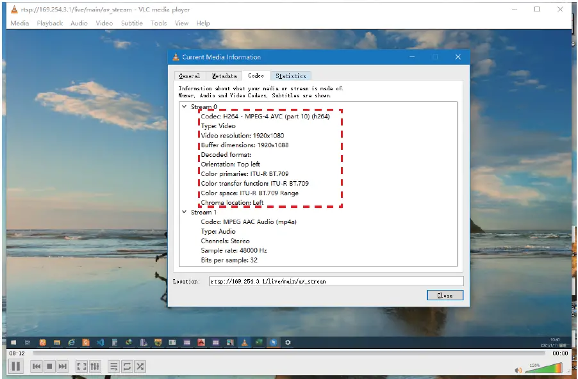Toggle loop repeat mode icon
578x379 pixels.
(x=127, y=366)
